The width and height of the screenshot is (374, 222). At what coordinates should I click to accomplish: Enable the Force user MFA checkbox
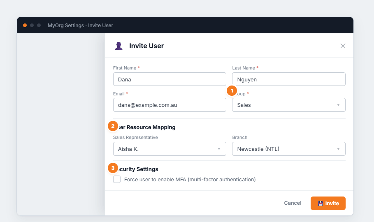click(x=117, y=179)
